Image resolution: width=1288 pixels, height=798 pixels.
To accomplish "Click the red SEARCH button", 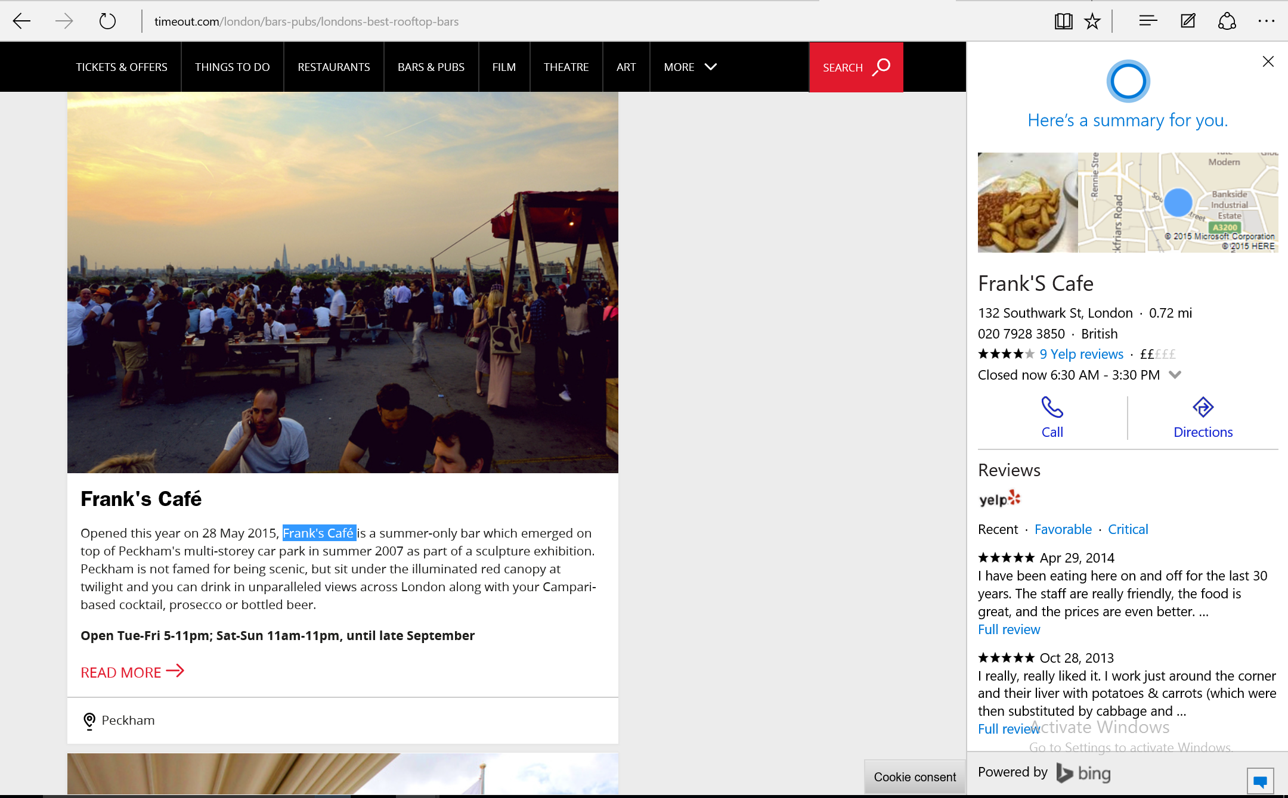I will click(x=856, y=67).
